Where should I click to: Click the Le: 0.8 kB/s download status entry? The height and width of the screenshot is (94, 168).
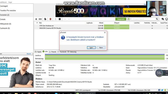pos(109,90)
